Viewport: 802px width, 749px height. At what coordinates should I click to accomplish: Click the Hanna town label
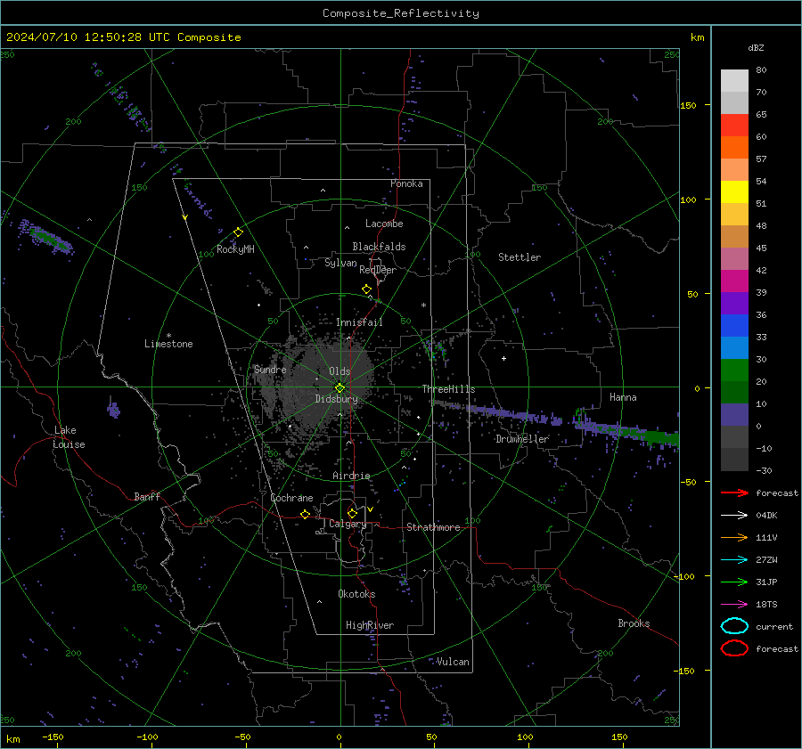click(x=623, y=397)
